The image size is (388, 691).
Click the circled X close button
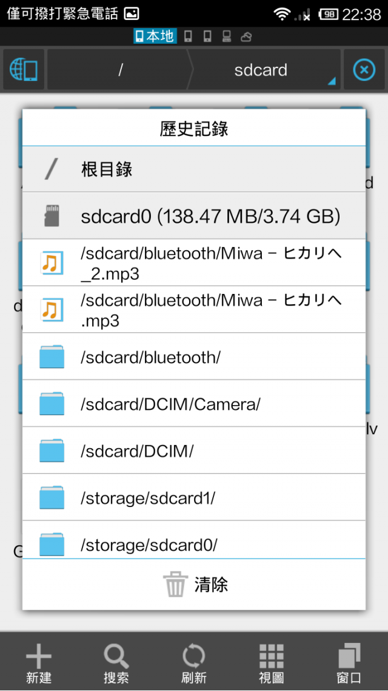tap(365, 70)
